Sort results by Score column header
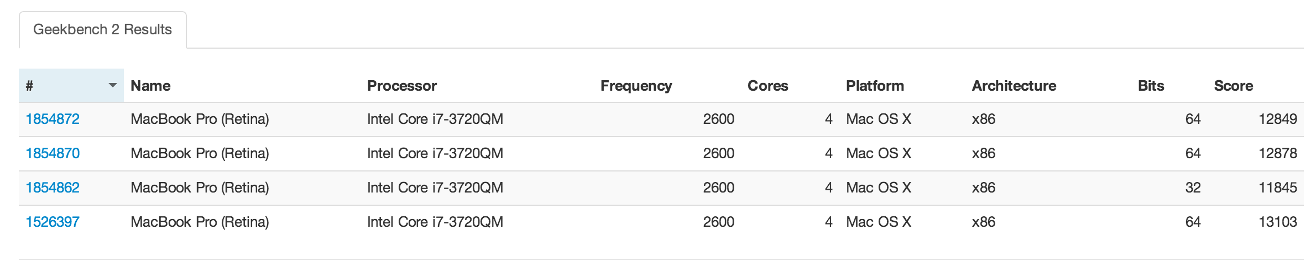The width and height of the screenshot is (1316, 260). pyautogui.click(x=1233, y=86)
